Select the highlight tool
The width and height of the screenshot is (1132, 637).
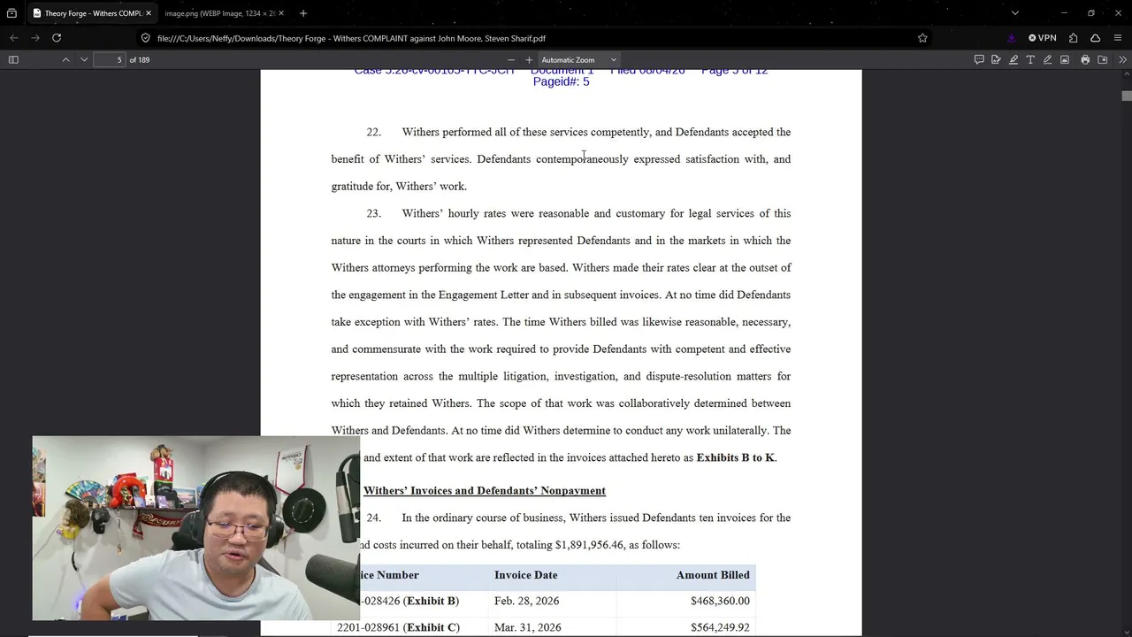[1013, 59]
